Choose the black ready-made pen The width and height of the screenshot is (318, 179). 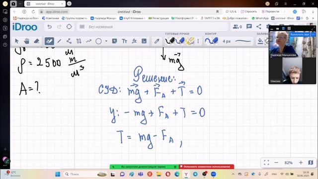tap(170, 41)
